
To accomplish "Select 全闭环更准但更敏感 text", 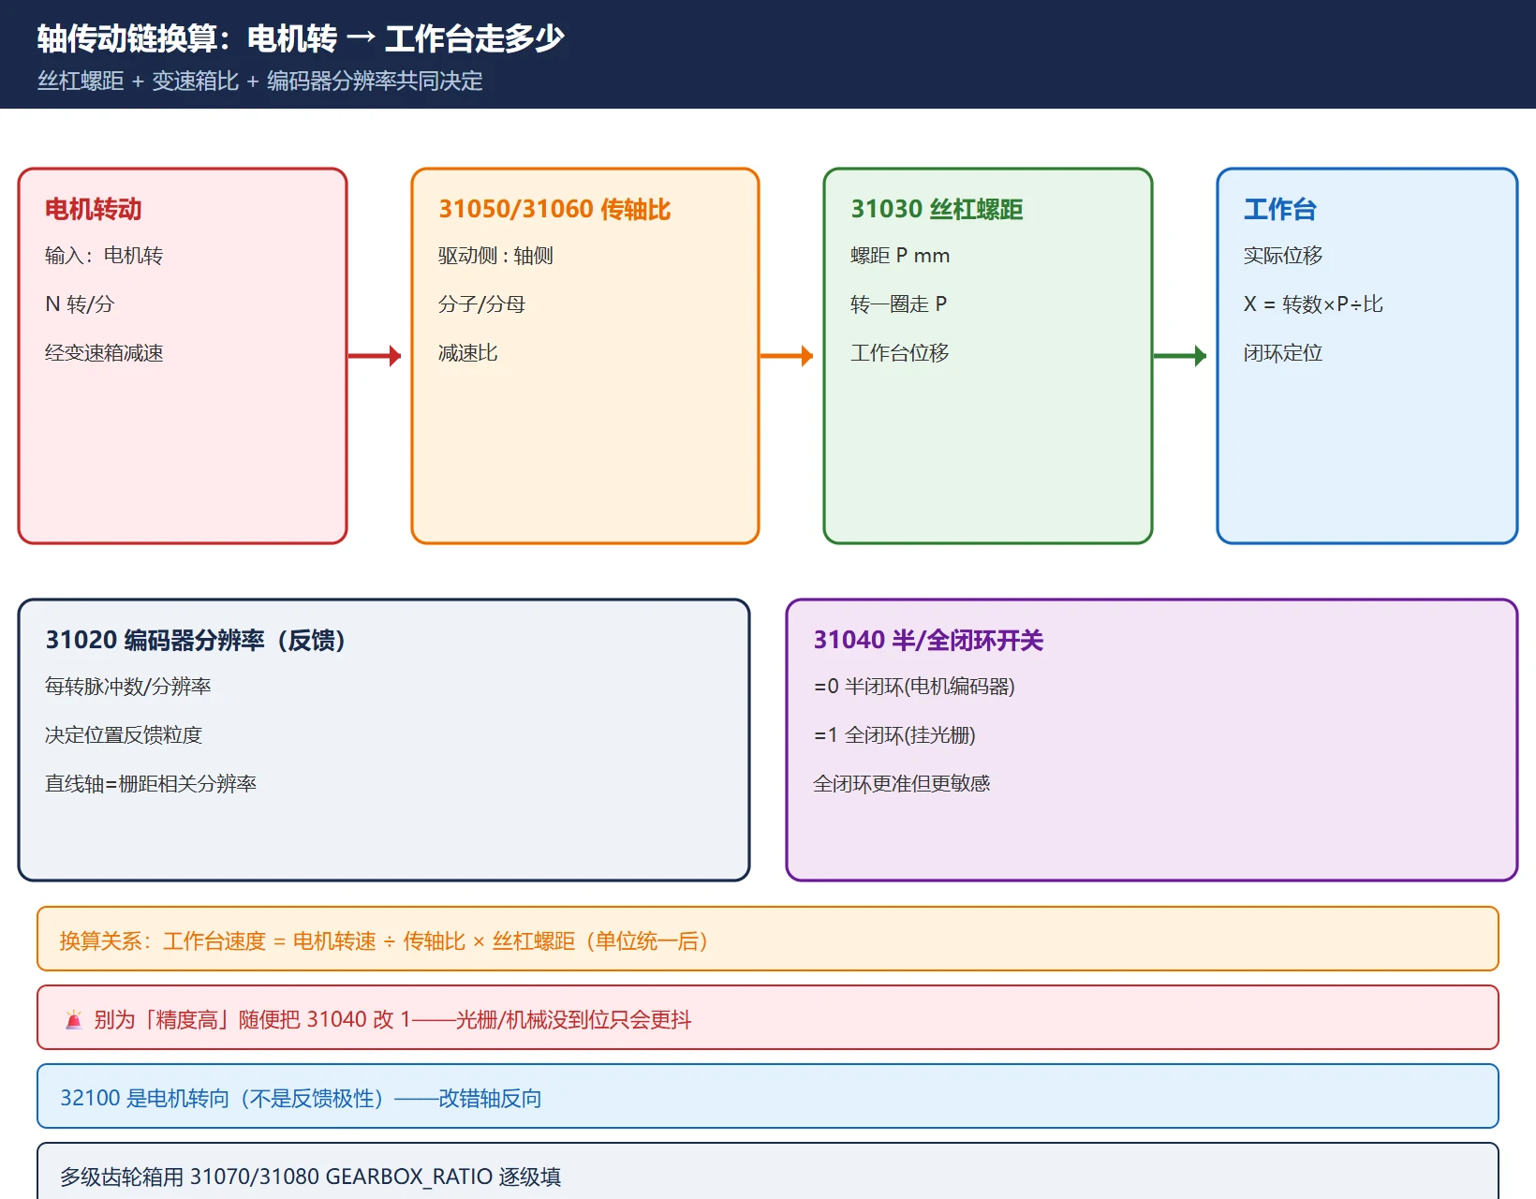I will coord(901,784).
